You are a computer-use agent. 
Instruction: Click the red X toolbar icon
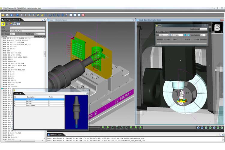pyautogui.click(x=83, y=15)
